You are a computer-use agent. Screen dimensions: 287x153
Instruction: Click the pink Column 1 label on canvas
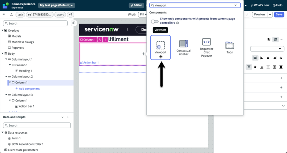(x=88, y=39)
